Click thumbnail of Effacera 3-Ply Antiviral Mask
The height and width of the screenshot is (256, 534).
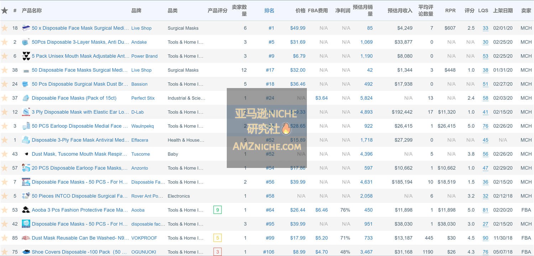26,140
